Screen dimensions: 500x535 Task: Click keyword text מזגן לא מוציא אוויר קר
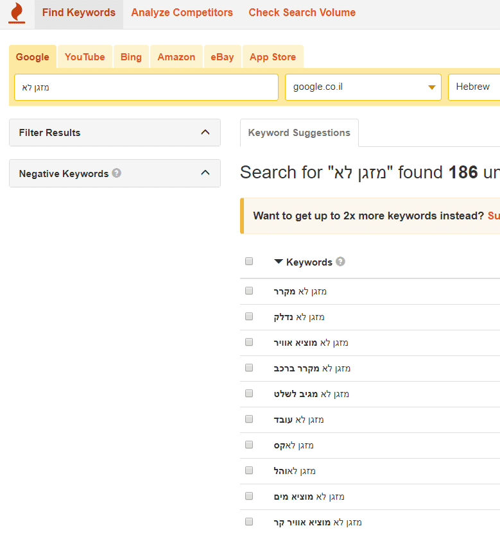click(x=318, y=522)
